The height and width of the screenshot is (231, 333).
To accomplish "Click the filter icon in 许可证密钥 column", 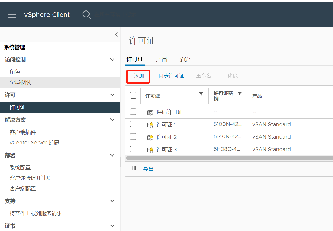I will pos(240,94).
